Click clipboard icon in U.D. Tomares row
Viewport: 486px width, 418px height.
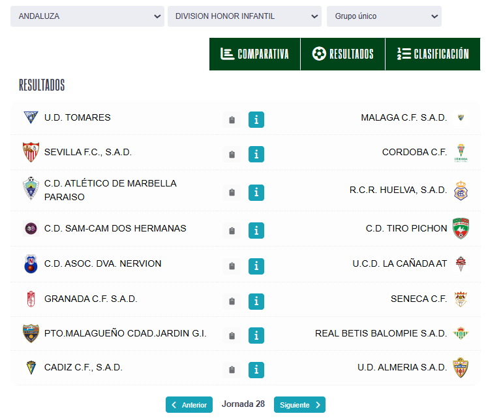coord(232,120)
